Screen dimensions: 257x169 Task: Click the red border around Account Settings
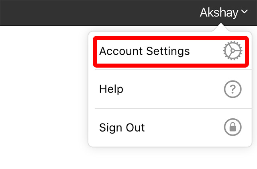pyautogui.click(x=171, y=38)
